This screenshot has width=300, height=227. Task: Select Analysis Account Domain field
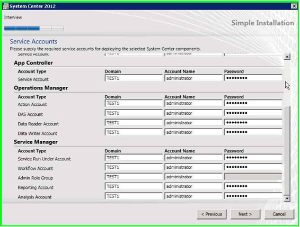pos(134,196)
